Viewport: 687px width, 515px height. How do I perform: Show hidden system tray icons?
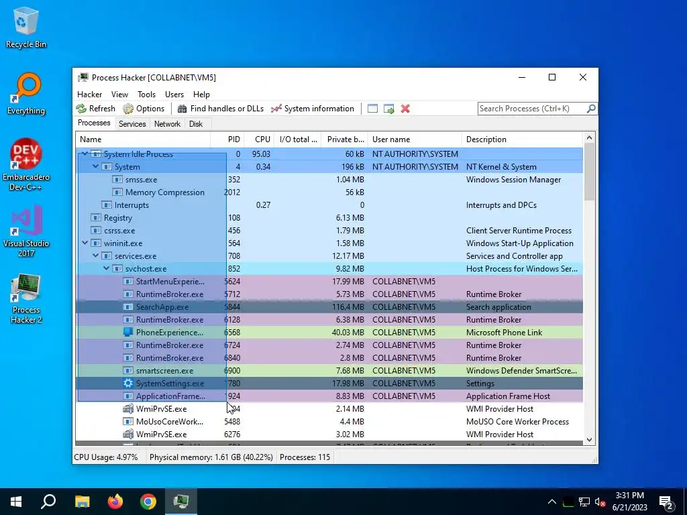(x=552, y=502)
